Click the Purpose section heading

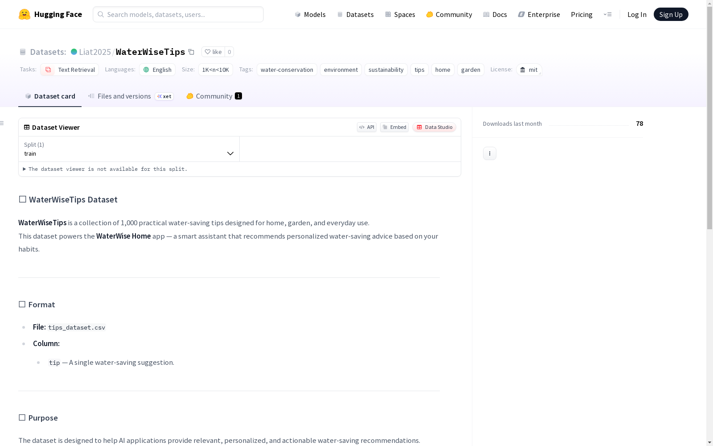click(x=38, y=418)
